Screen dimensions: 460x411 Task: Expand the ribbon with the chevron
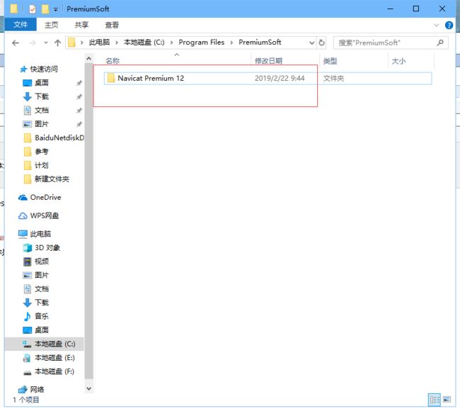(x=437, y=26)
